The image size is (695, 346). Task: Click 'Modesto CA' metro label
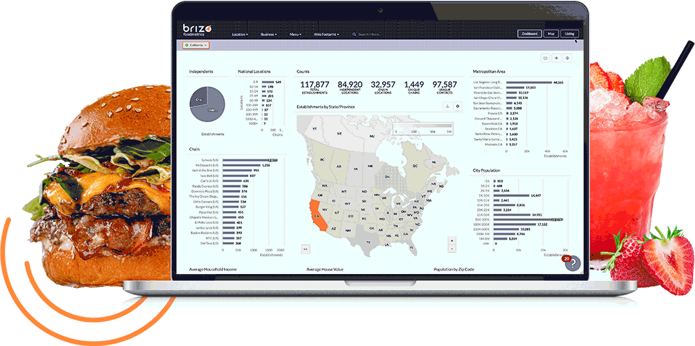[495, 145]
